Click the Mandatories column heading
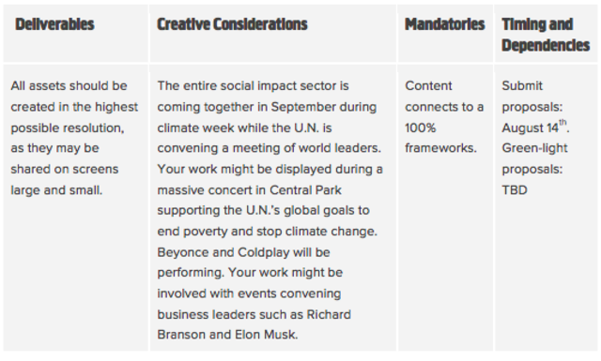Image resolution: width=601 pixels, height=361 pixels. 444,24
